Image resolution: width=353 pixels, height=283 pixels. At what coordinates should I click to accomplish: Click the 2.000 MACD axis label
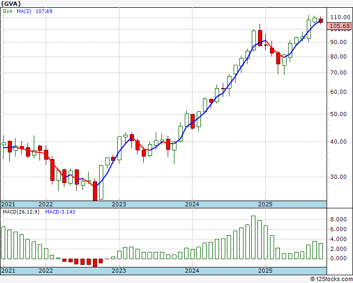point(338,249)
